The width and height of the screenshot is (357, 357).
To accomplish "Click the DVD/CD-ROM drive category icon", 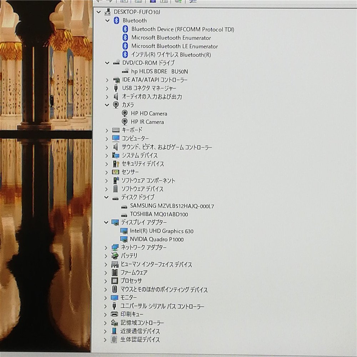I will (x=116, y=62).
